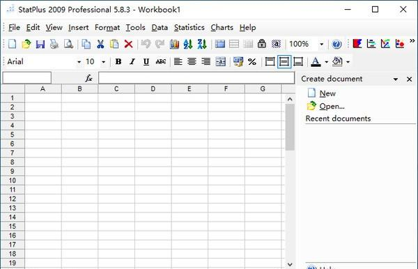Image resolution: width=418 pixels, height=269 pixels.
Task: Align cell text left
Action: (x=178, y=62)
